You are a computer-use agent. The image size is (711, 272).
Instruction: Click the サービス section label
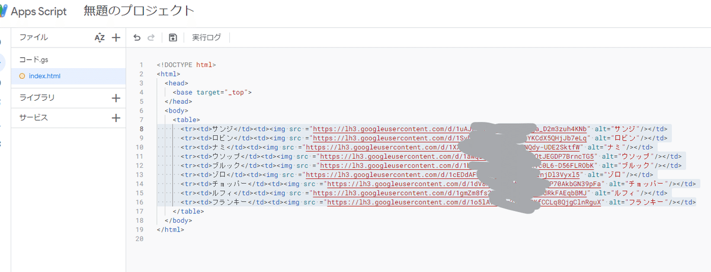tap(33, 118)
